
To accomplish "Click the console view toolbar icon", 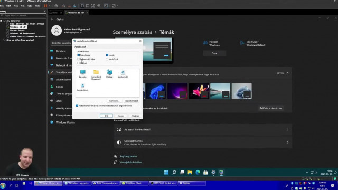I will pyautogui.click(x=106, y=6).
